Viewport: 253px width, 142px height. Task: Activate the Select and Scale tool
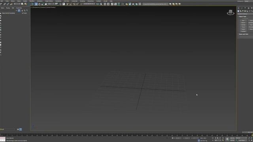(x=43, y=4)
